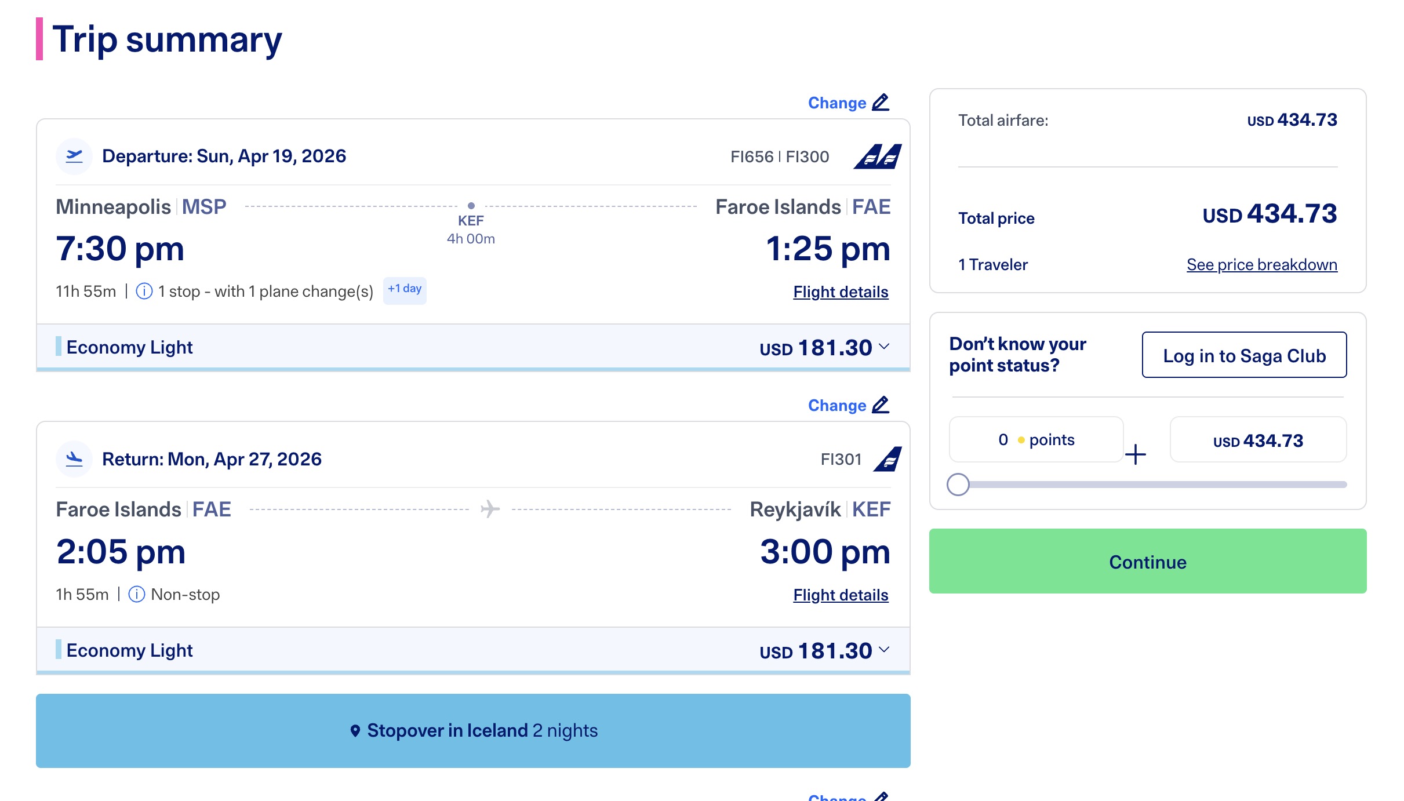Click the 0 points input field
Screen dimensions: 1404x801
[1035, 439]
